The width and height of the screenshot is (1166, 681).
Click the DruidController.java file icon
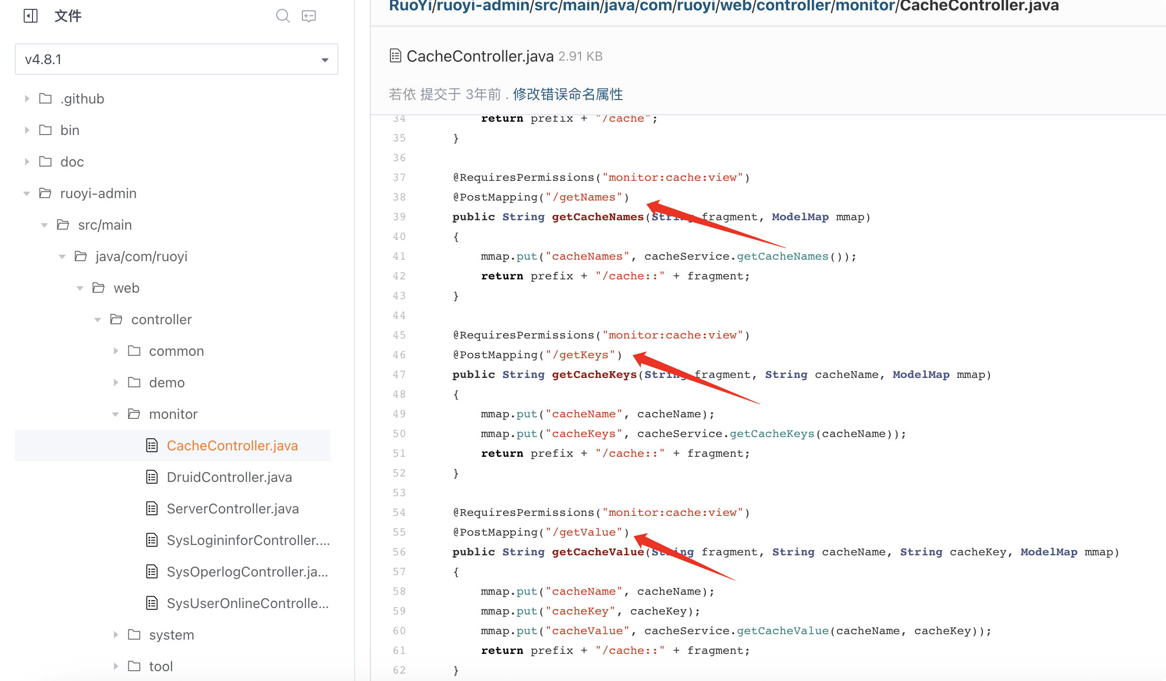(152, 477)
